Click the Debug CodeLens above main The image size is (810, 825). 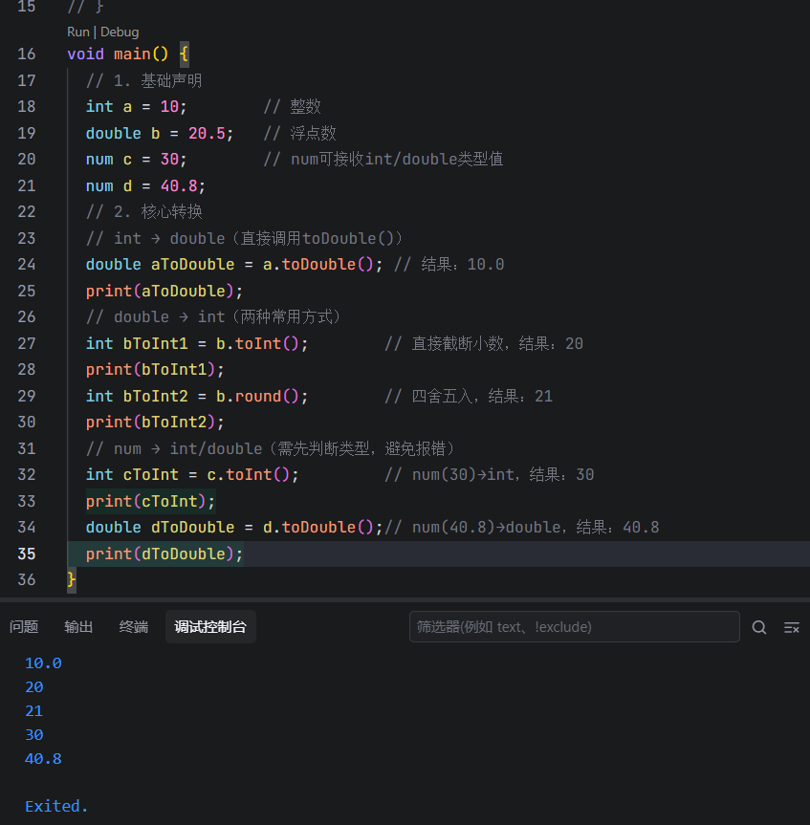pyautogui.click(x=120, y=32)
